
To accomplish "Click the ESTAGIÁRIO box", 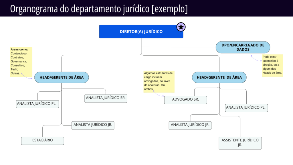I will tap(42, 140).
